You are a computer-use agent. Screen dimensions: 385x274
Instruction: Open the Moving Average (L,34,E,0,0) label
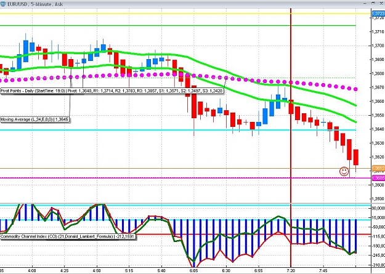(34, 119)
